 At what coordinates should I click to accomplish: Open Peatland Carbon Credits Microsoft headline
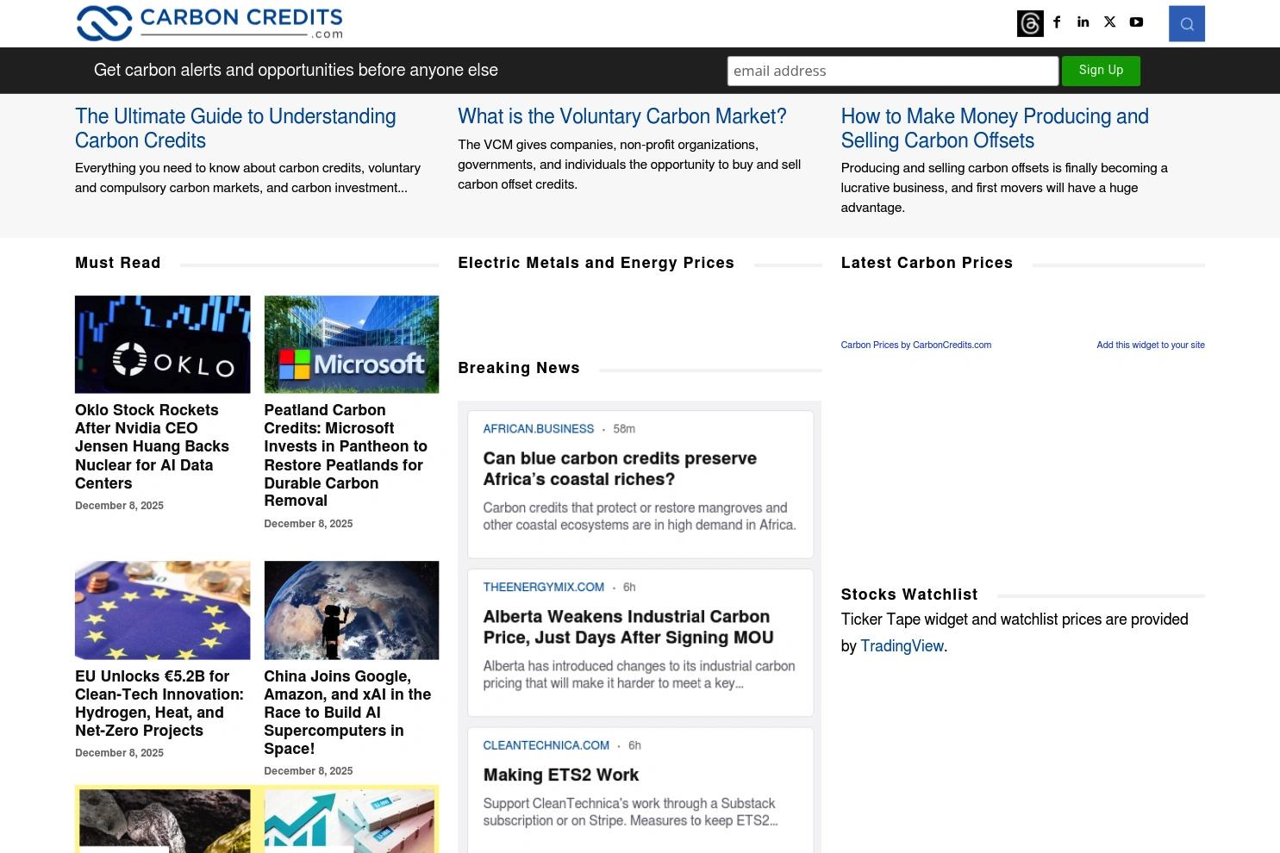click(x=346, y=455)
